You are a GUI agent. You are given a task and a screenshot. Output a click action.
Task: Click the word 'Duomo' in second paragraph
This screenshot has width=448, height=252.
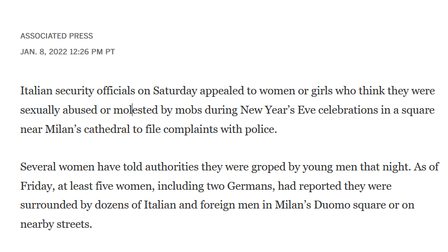pos(332,205)
